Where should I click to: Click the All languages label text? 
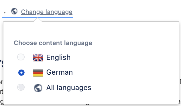coord(69,88)
